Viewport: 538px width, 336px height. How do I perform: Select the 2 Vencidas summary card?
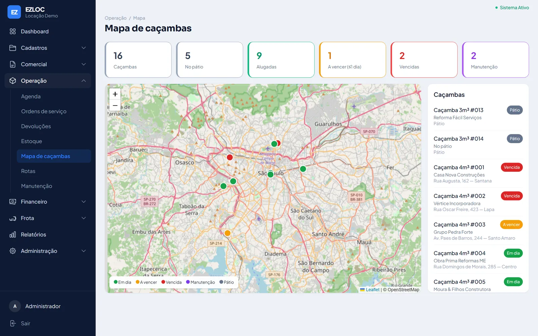click(424, 60)
